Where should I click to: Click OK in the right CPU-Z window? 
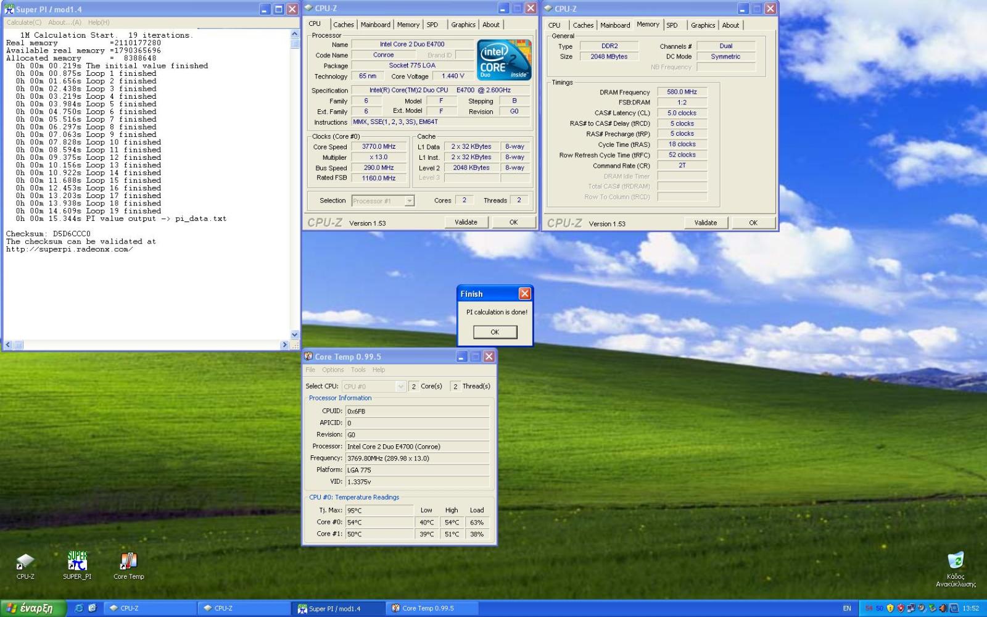(x=753, y=223)
